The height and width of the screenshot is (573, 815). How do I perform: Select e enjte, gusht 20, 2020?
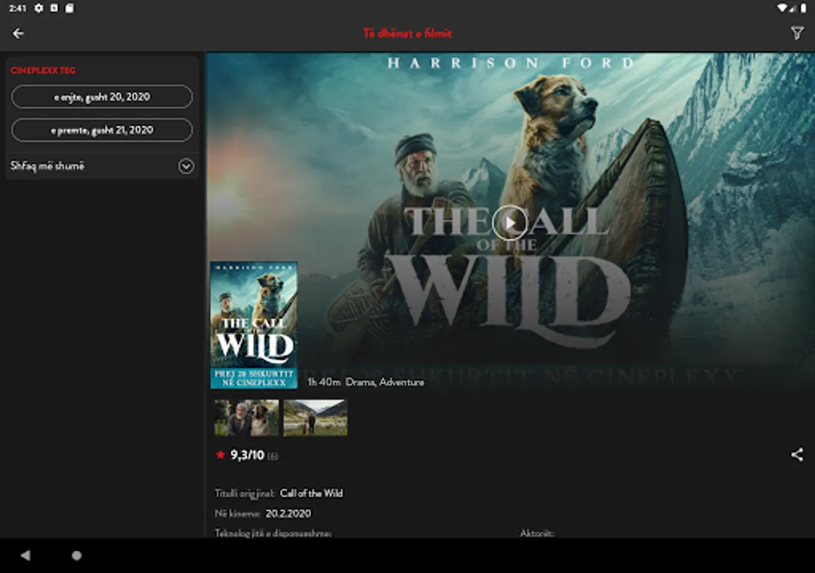click(102, 97)
